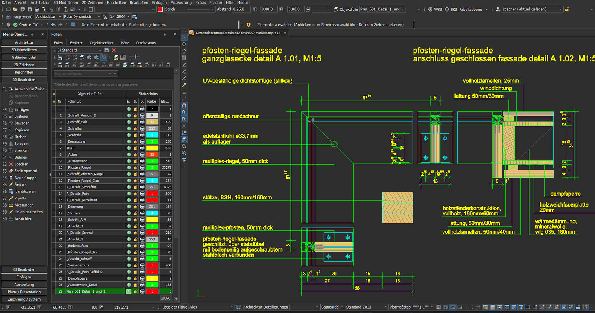Click the yellow color swatch of TEXT1 layer
The width and height of the screenshot is (595, 313).
point(152,148)
